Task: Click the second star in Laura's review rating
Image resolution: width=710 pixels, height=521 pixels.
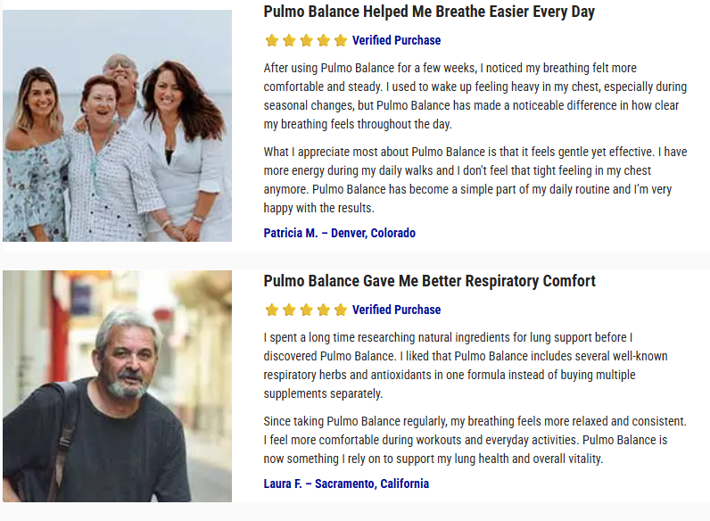Action: (289, 310)
